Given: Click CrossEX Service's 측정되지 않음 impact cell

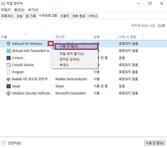Looking at the screenshot, I should pyautogui.click(x=128, y=65).
